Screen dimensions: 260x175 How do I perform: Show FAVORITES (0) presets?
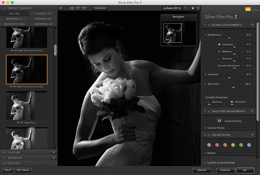[43, 24]
